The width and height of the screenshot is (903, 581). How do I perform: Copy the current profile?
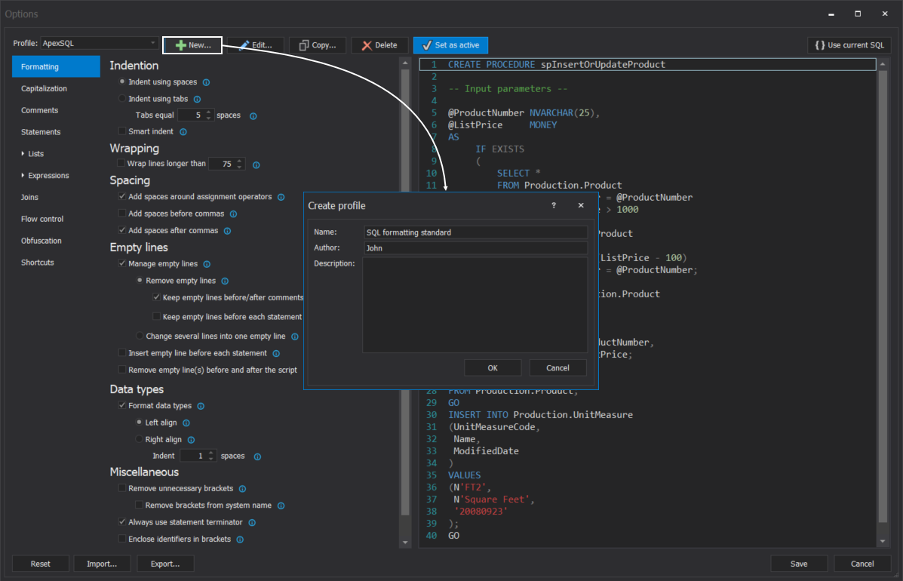317,45
